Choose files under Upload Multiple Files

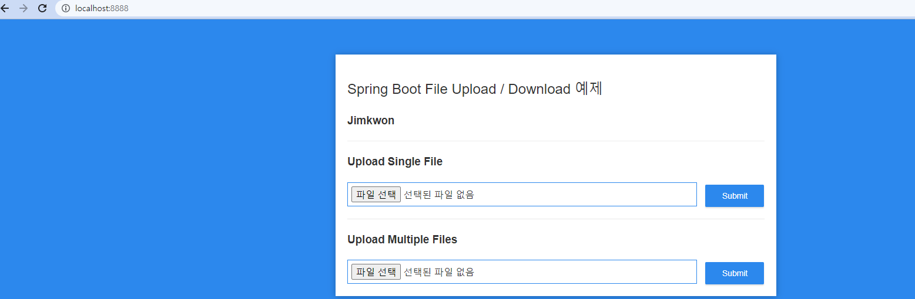[376, 272]
